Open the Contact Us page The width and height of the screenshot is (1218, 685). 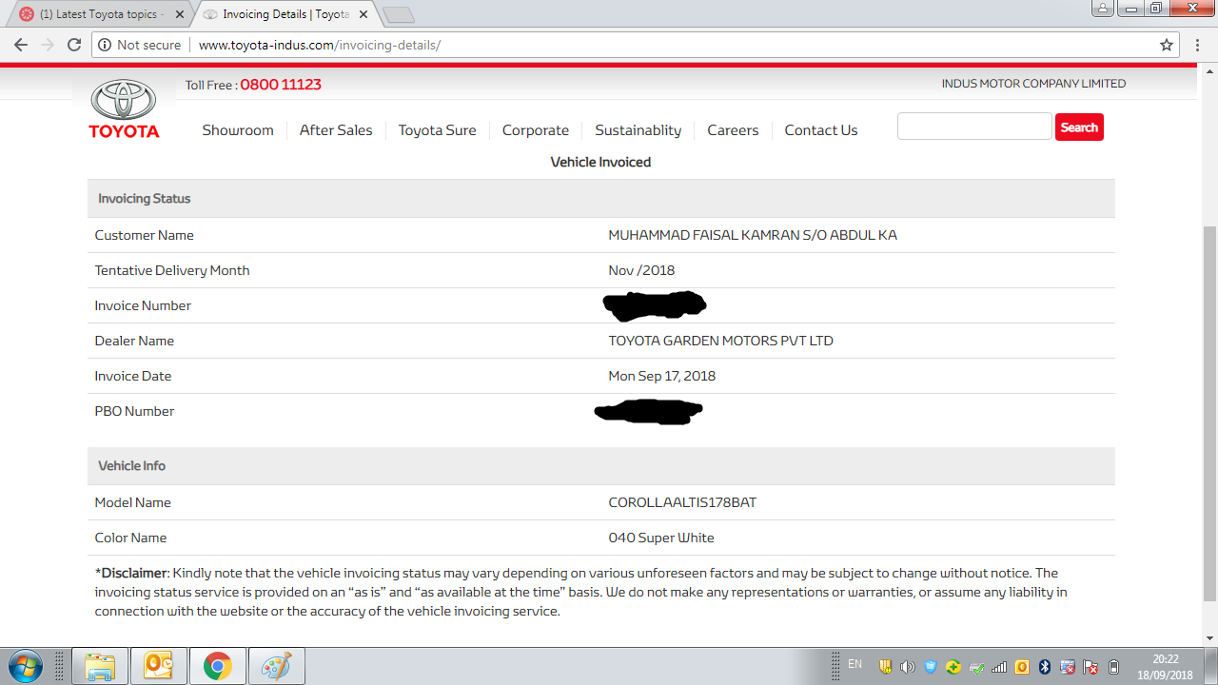pos(821,130)
